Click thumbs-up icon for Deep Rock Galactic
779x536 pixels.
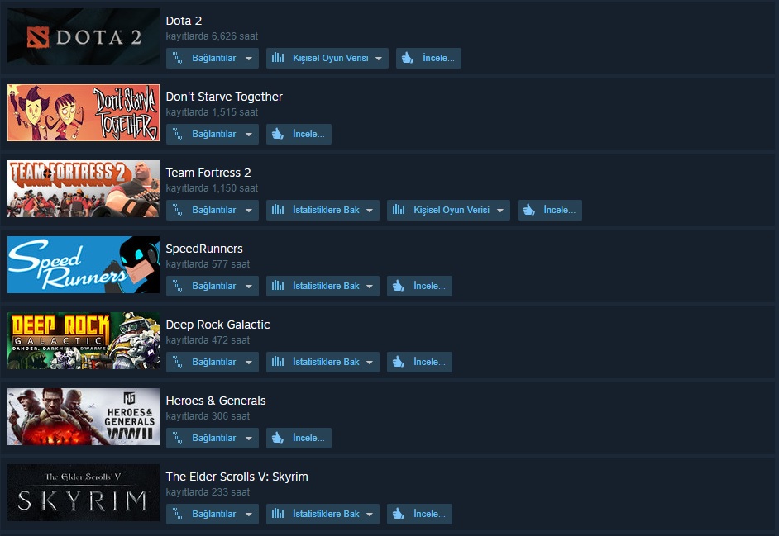tap(398, 362)
